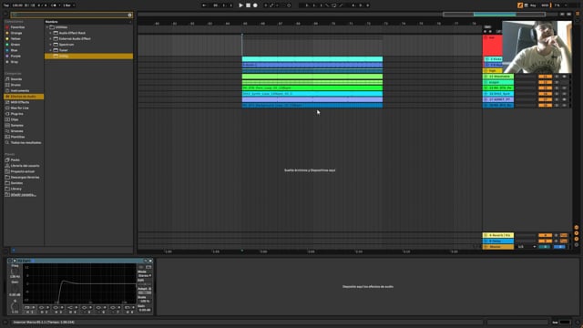Click the Tap tempo button
This screenshot has height=328, width=583.
coord(6,5)
